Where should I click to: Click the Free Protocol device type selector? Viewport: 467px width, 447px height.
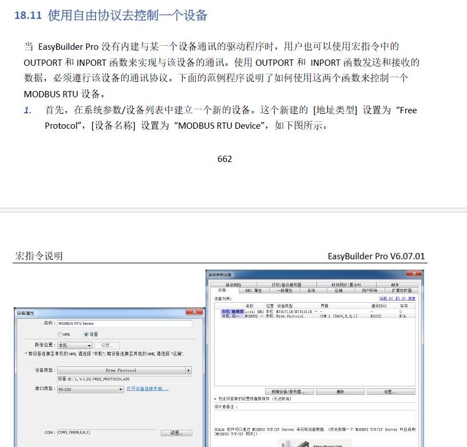(121, 370)
